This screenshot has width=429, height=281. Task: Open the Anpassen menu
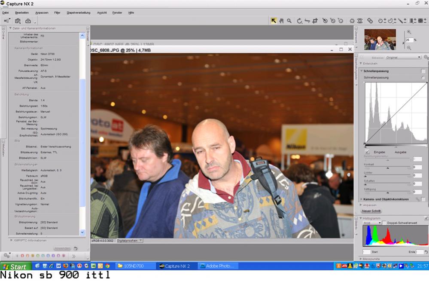point(42,12)
